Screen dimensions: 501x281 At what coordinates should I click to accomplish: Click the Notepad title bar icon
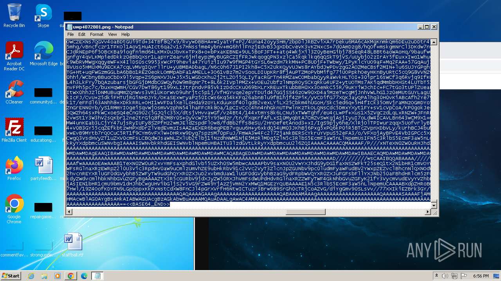coord(70,27)
